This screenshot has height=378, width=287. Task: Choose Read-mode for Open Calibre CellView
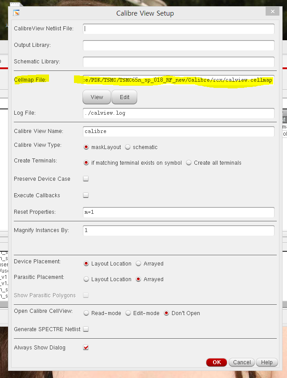86,313
